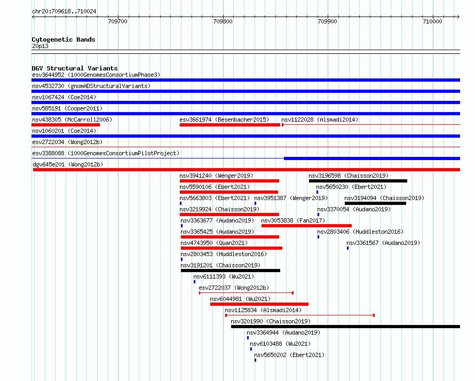Viewport: 475px width, 381px height.
Task: Click nsv3191201 (Chaisson2019) label
Action: tap(220, 265)
